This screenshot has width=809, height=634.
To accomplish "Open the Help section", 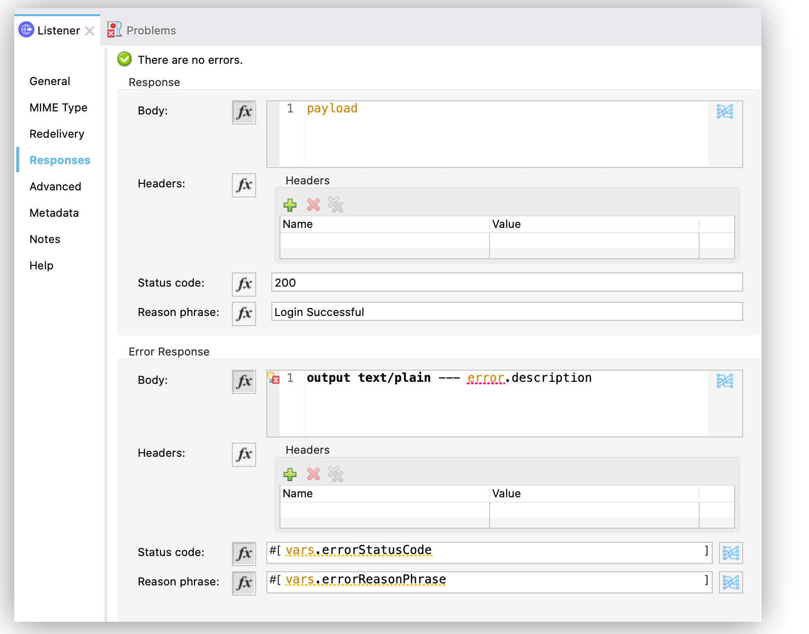I will pos(41,265).
